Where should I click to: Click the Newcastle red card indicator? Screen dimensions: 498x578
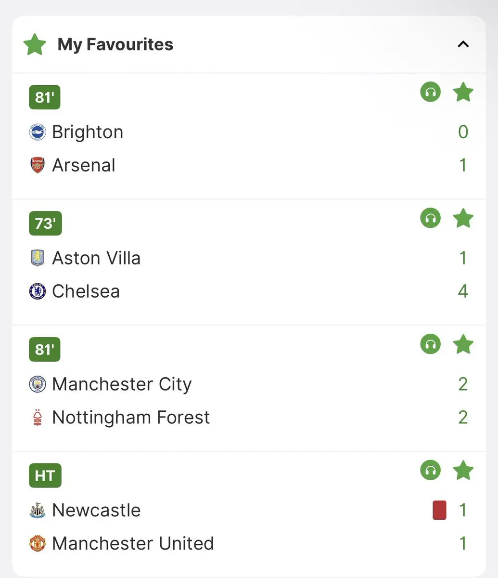(x=439, y=510)
